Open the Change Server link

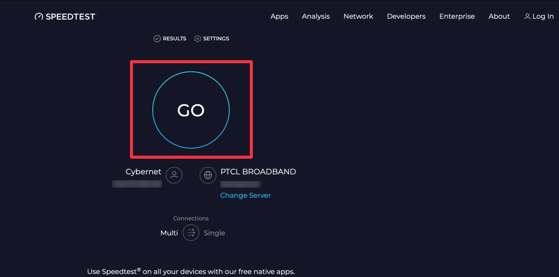(x=245, y=195)
